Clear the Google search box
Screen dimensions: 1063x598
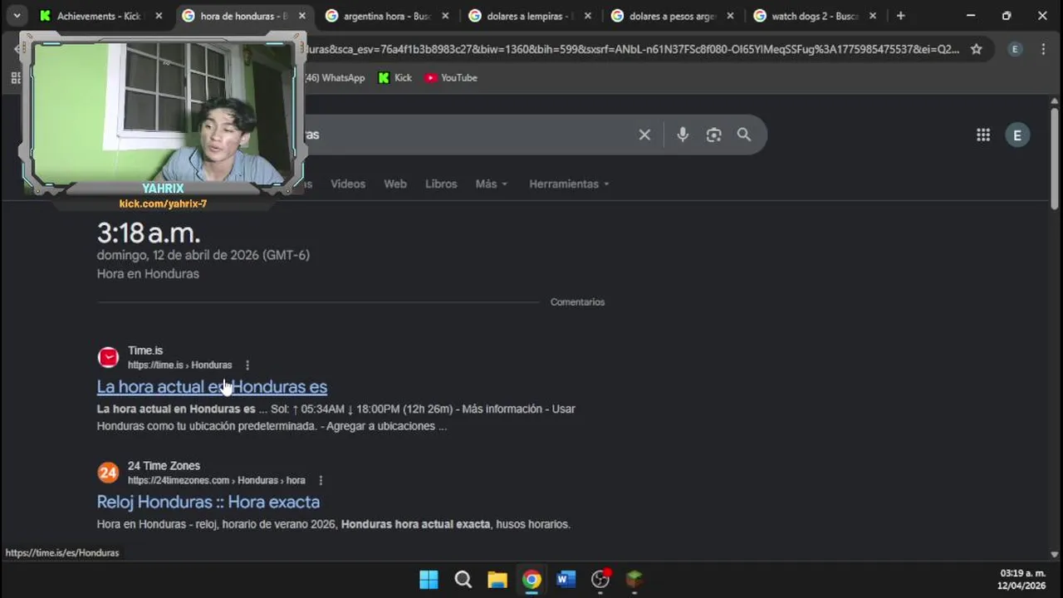[x=644, y=135]
